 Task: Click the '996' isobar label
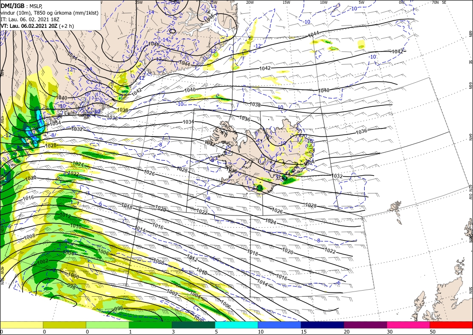119,309
